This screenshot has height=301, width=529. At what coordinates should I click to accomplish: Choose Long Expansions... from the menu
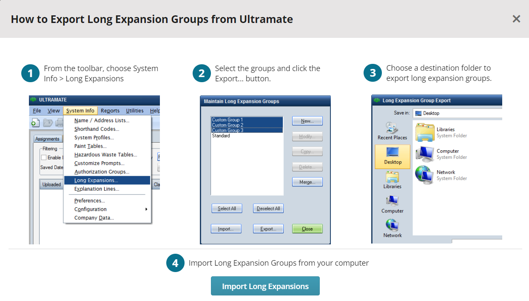[107, 181]
